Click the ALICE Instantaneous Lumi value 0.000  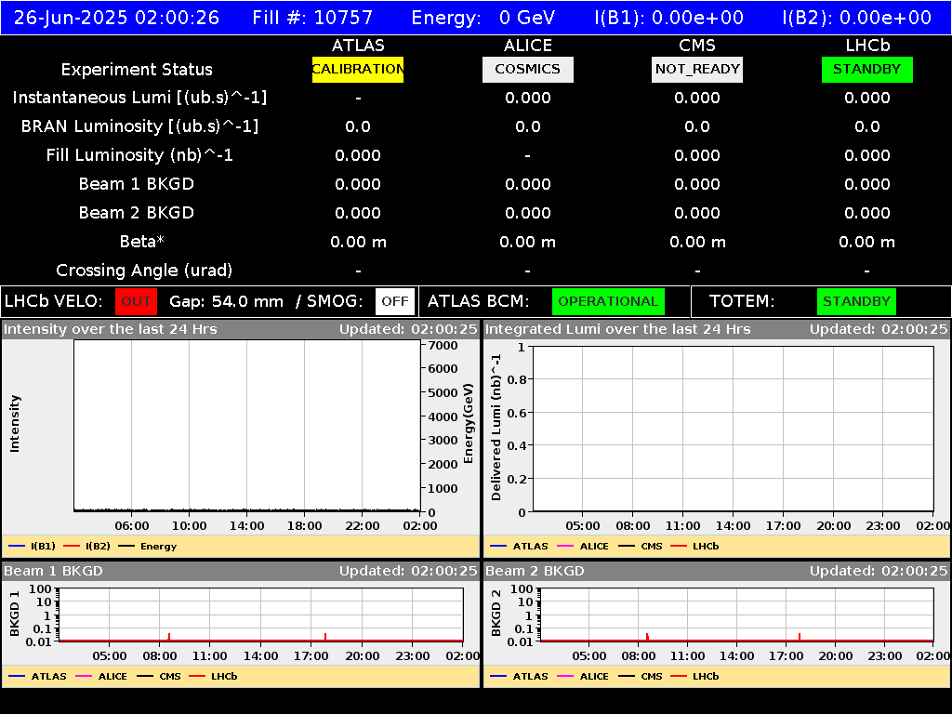(528, 98)
